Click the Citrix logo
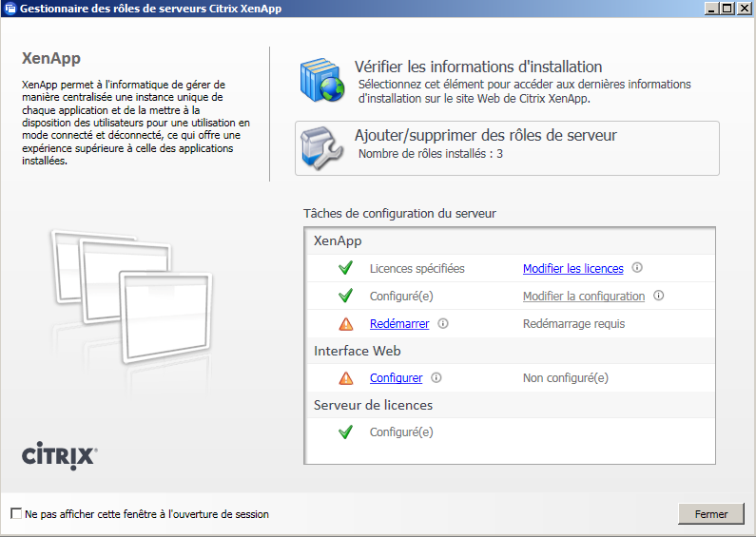Image resolution: width=756 pixels, height=537 pixels. [60, 455]
